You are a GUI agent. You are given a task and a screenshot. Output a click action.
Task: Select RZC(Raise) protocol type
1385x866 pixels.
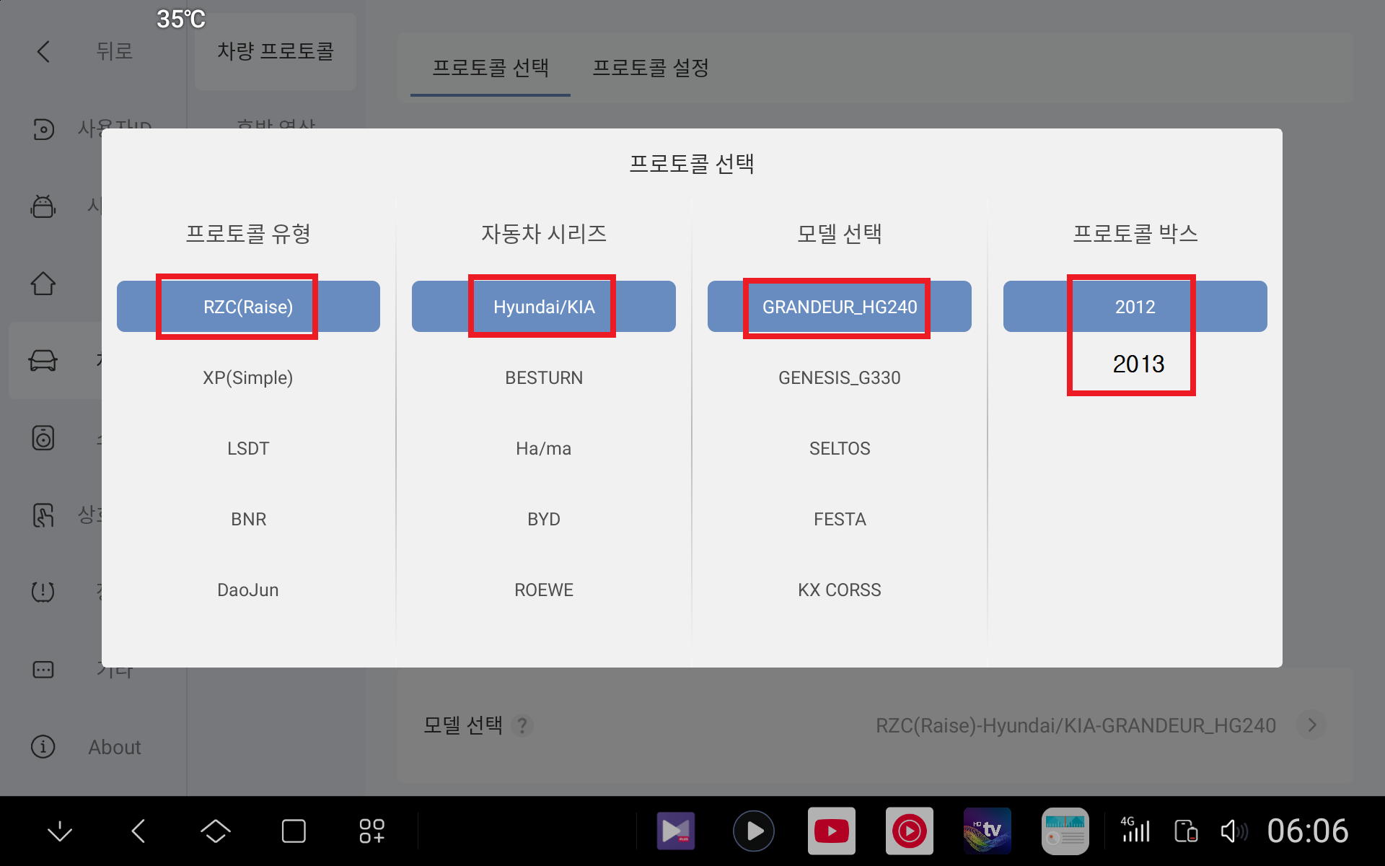click(248, 307)
